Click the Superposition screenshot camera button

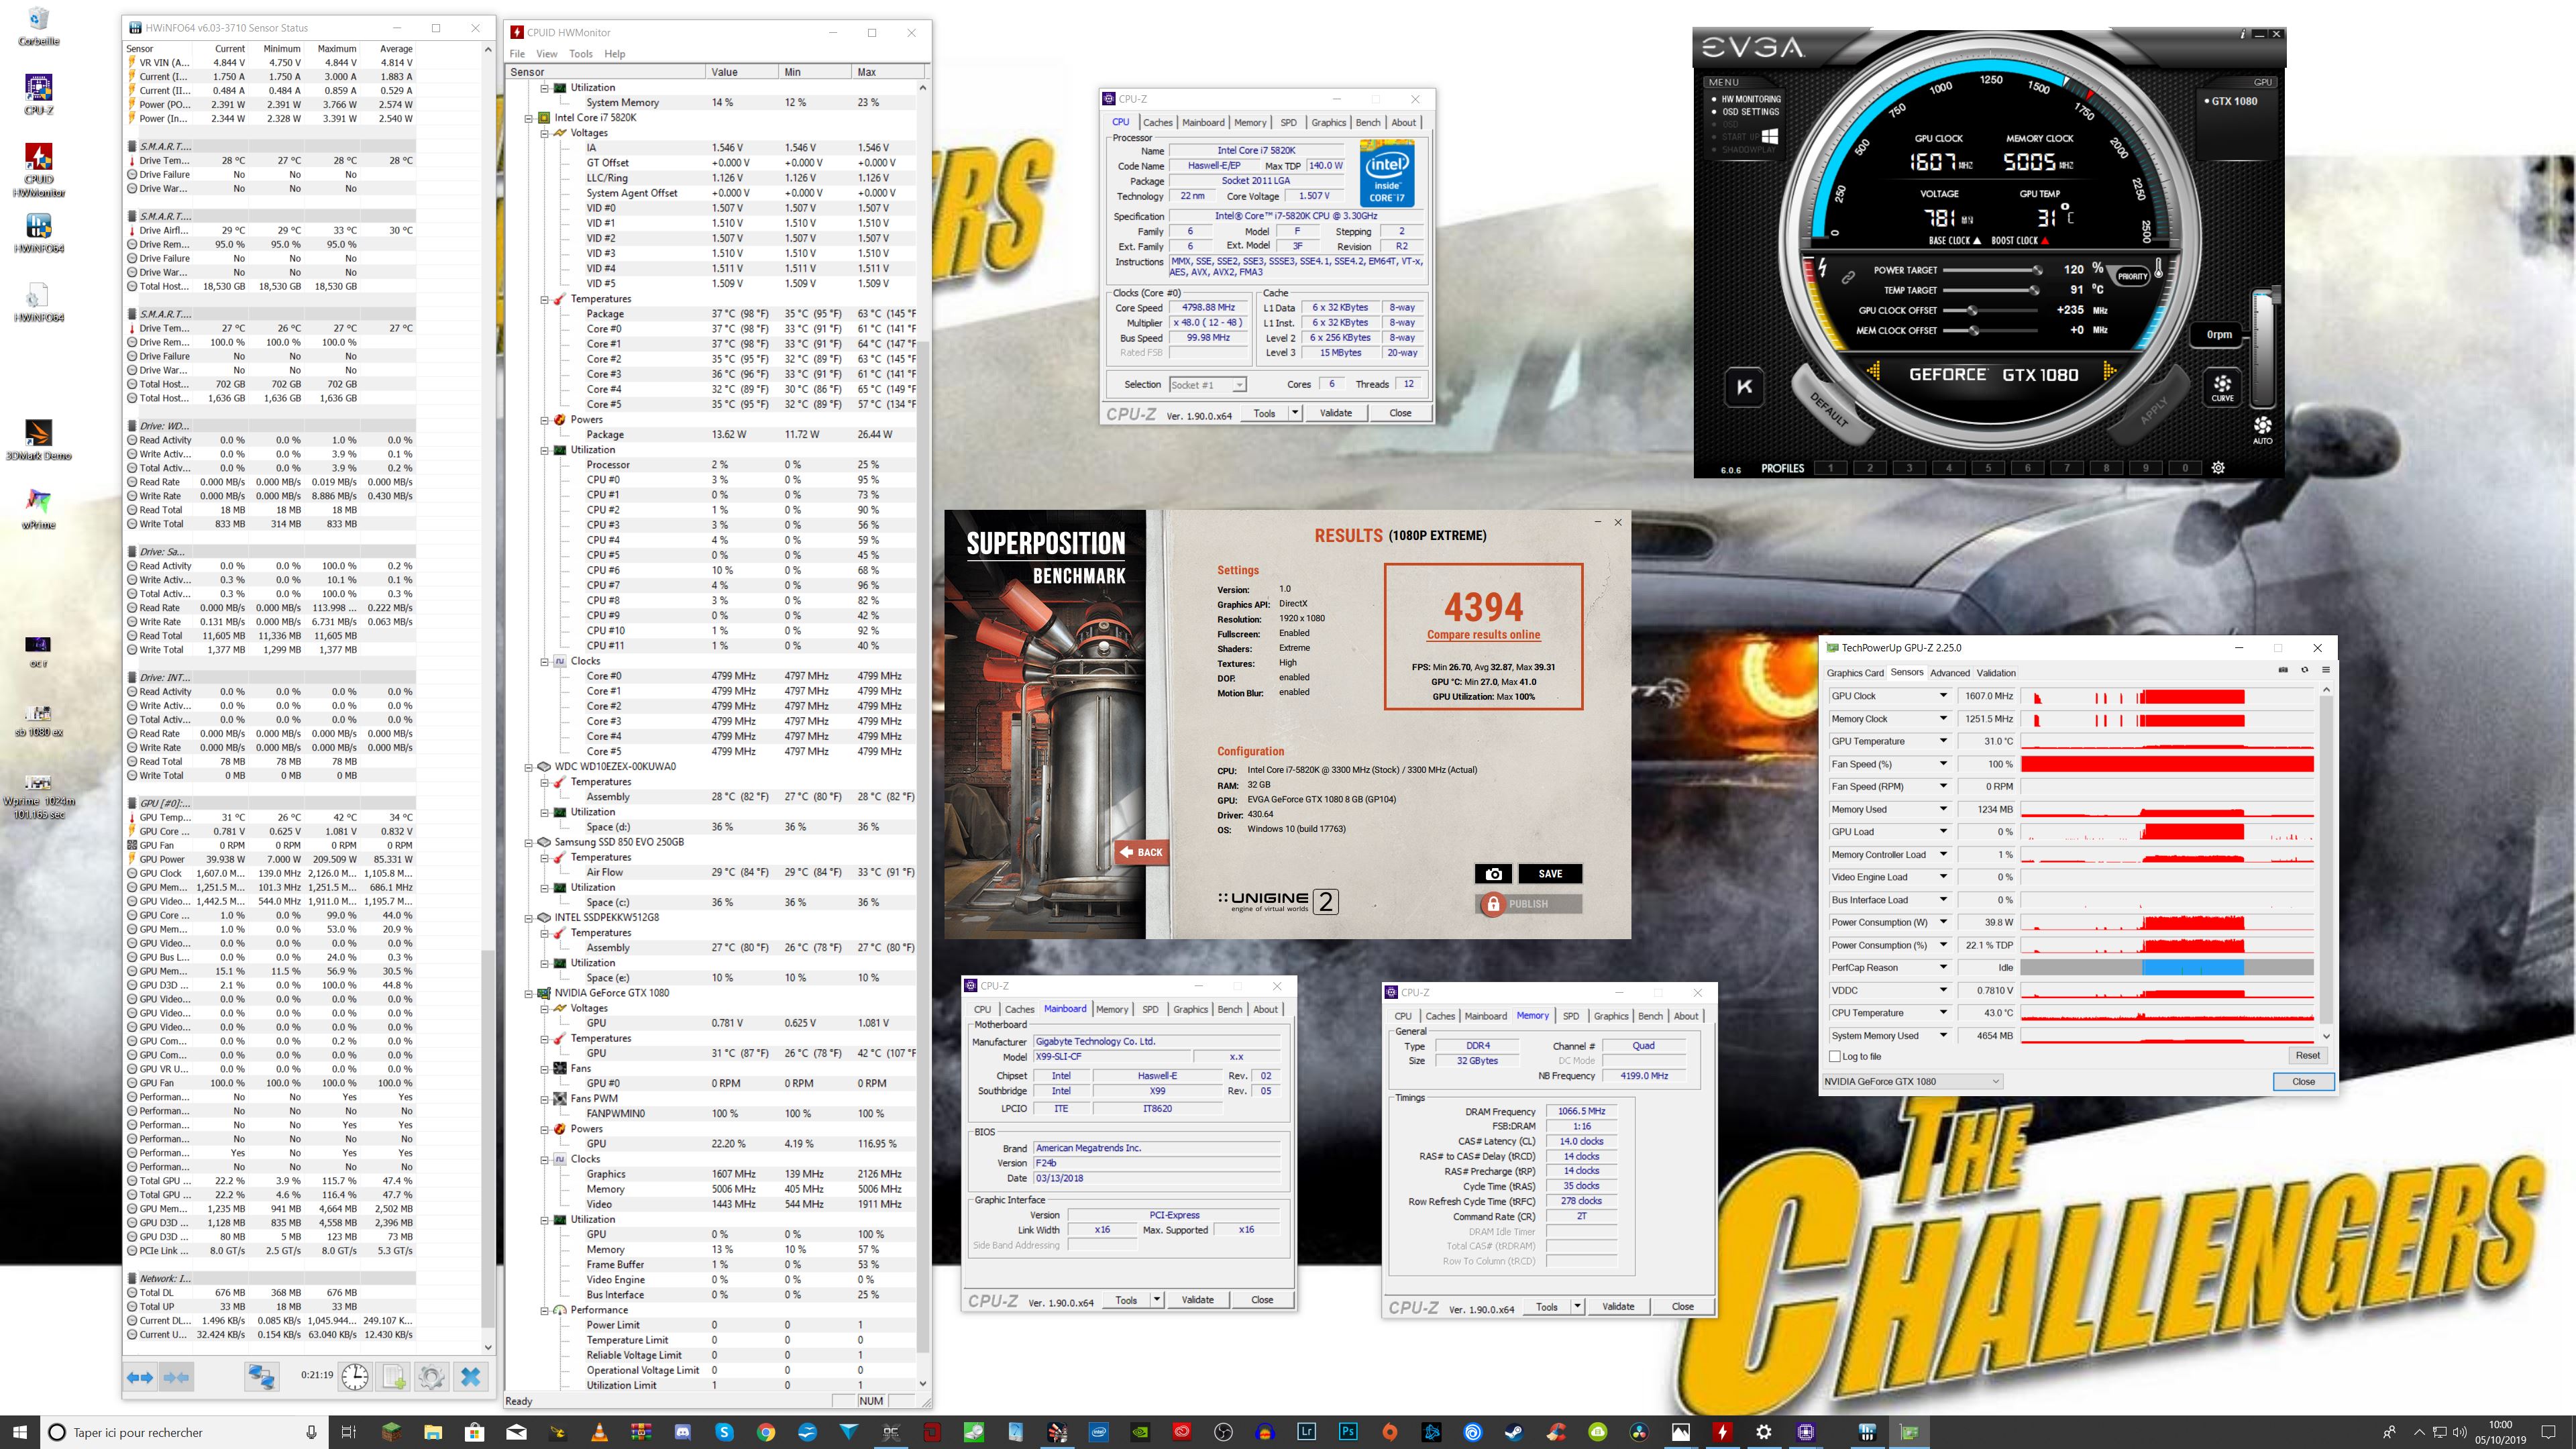point(1493,873)
